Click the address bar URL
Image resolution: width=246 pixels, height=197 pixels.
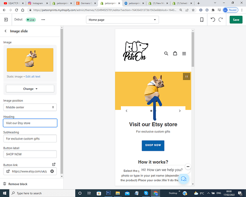tap(105, 10)
